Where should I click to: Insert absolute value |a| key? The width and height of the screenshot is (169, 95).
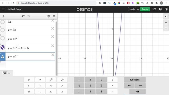coord(29,92)
